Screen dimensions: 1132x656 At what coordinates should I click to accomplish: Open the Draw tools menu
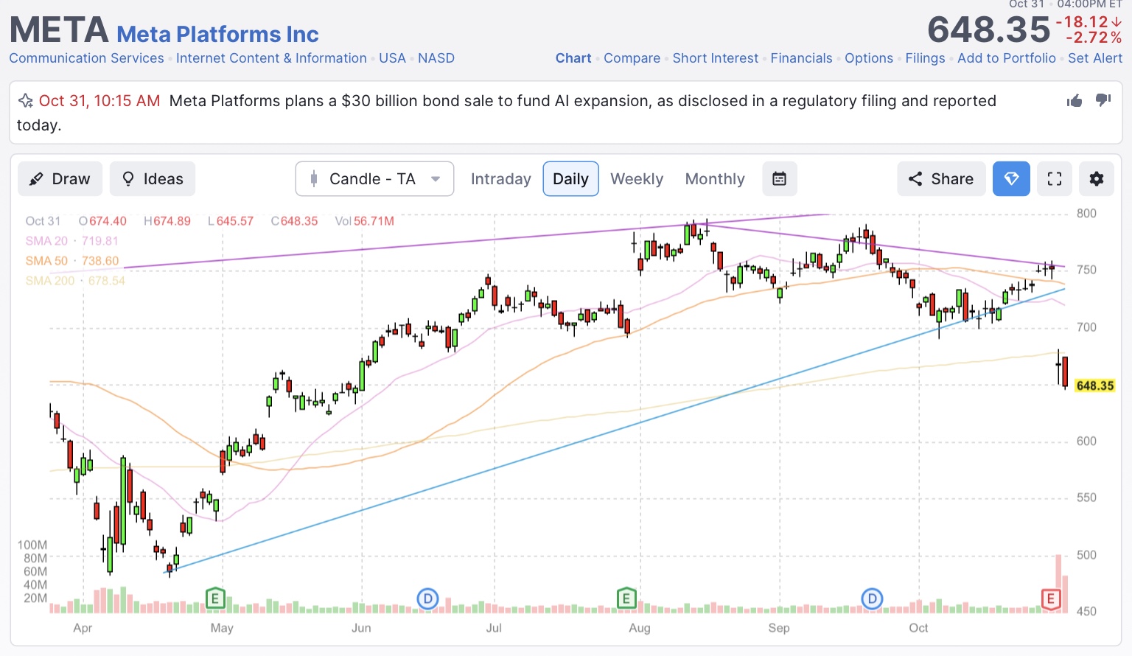tap(60, 179)
